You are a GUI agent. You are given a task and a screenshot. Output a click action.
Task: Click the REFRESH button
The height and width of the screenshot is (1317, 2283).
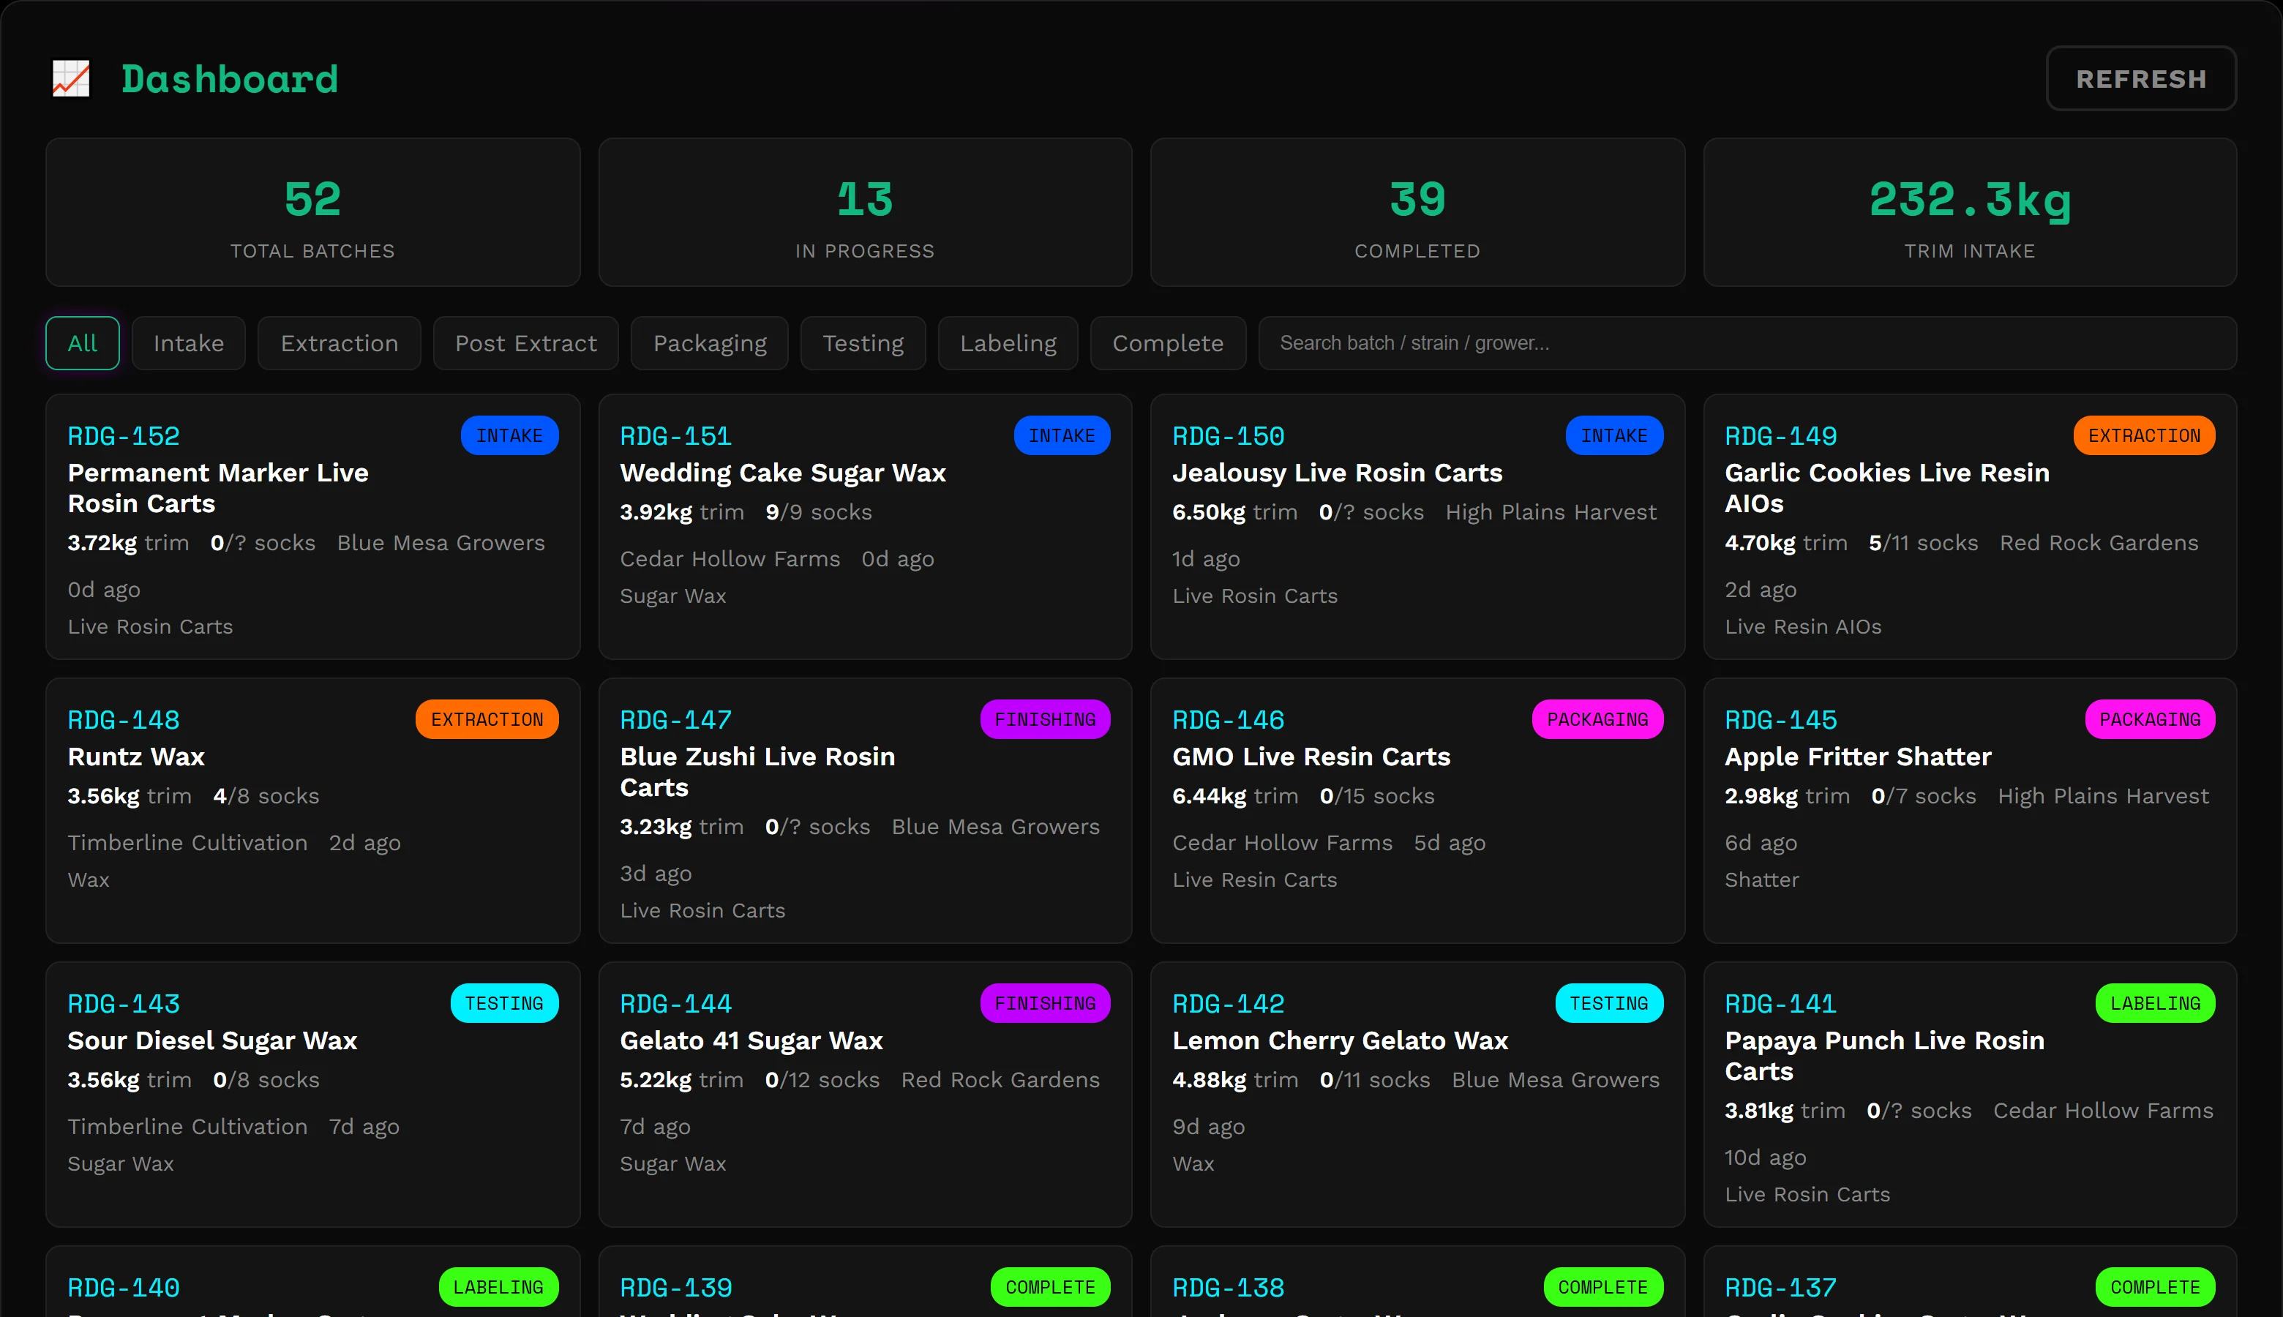pyautogui.click(x=2140, y=79)
